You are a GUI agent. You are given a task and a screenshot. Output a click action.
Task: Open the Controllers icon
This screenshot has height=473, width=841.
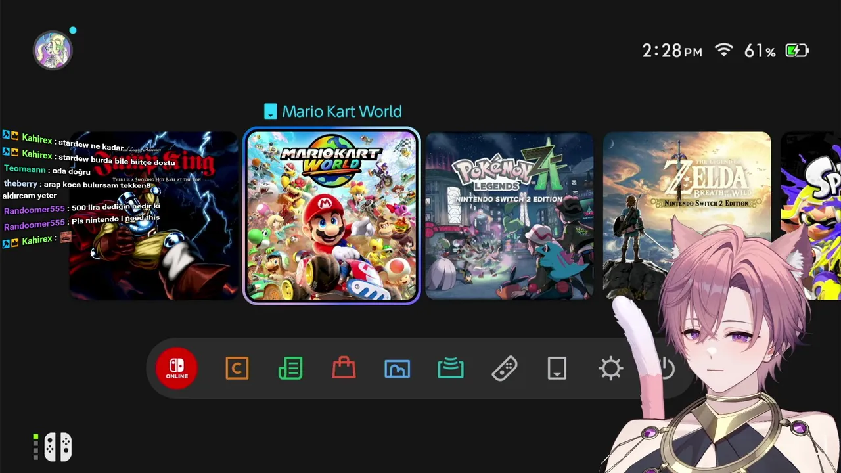(504, 369)
